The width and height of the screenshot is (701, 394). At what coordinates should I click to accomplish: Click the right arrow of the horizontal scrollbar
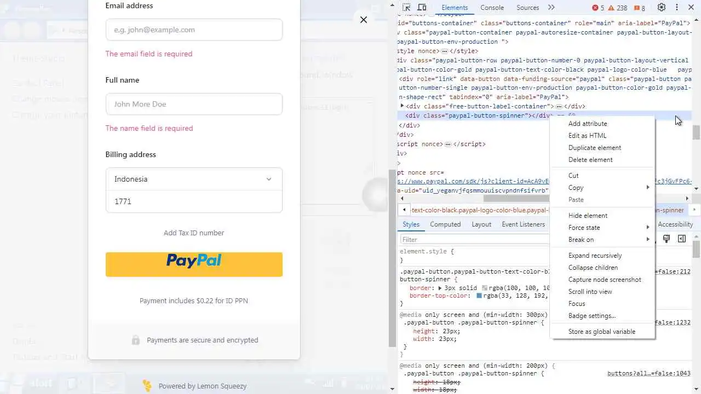tap(687, 199)
